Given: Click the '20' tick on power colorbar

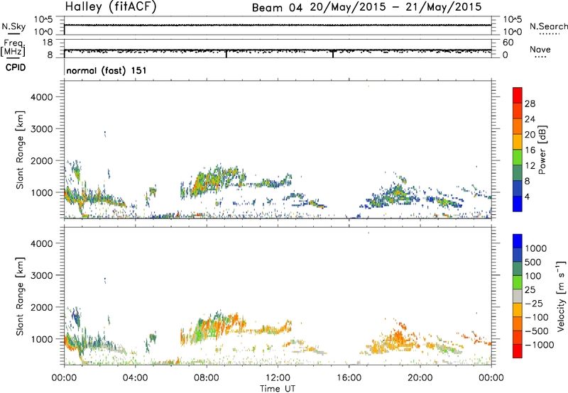Looking at the screenshot, I should (530, 135).
